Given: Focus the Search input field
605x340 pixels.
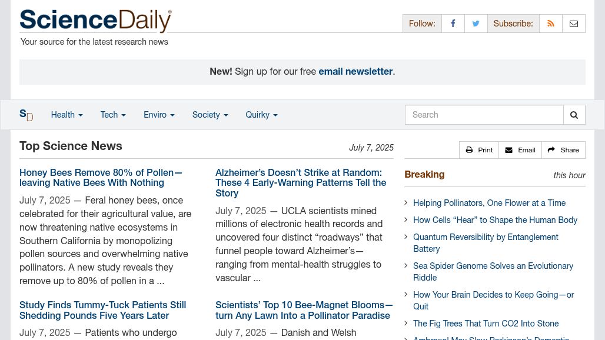Looking at the screenshot, I should [x=484, y=115].
